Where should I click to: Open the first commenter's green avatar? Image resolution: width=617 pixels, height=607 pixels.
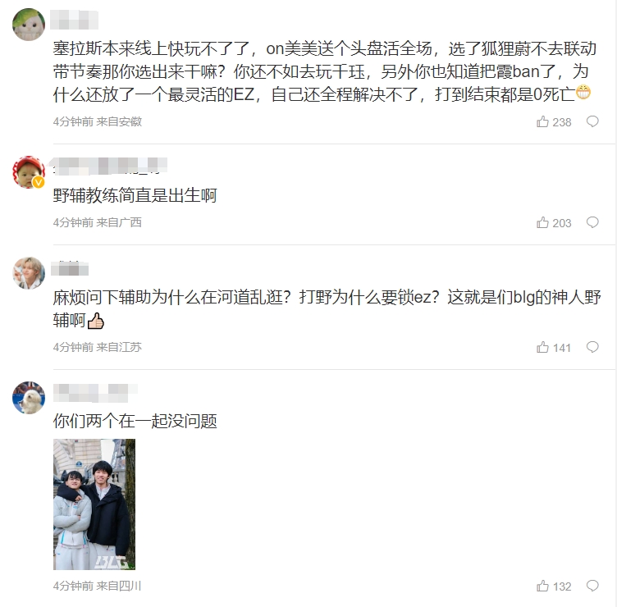point(29,25)
